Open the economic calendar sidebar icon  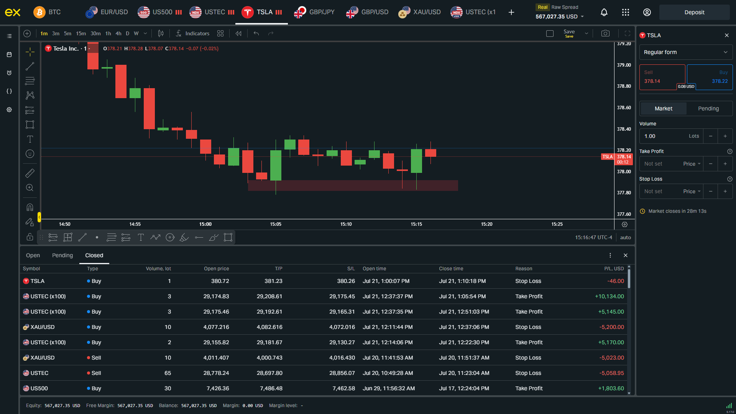pos(9,54)
